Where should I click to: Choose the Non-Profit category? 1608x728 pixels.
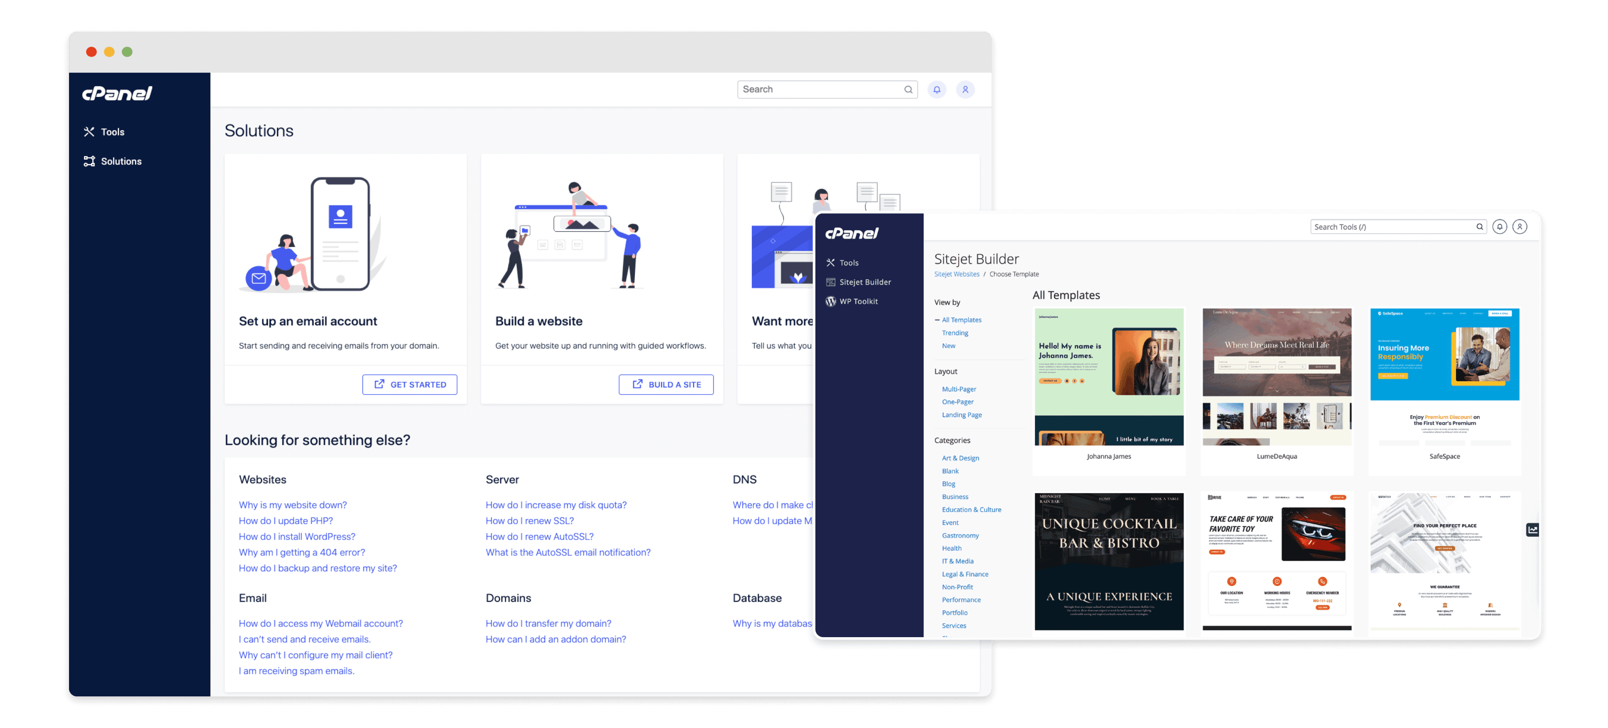(x=958, y=587)
